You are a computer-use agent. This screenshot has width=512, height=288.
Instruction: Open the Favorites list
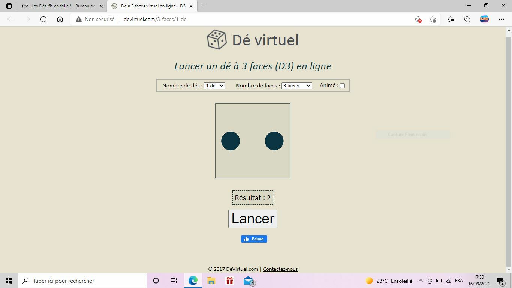pyautogui.click(x=451, y=19)
